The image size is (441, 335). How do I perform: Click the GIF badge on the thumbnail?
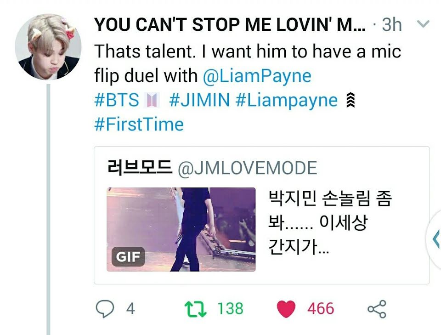[128, 256]
